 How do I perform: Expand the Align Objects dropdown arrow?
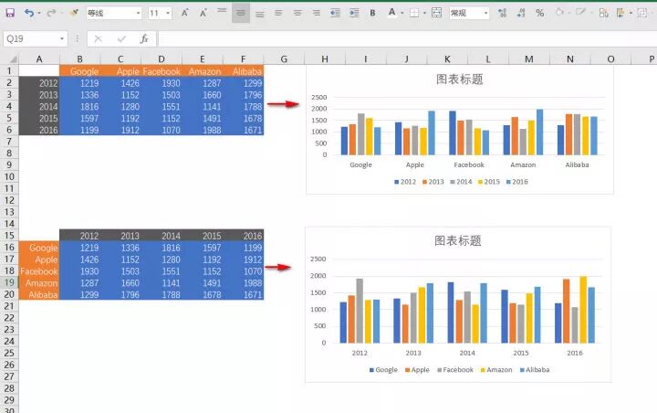631,14
